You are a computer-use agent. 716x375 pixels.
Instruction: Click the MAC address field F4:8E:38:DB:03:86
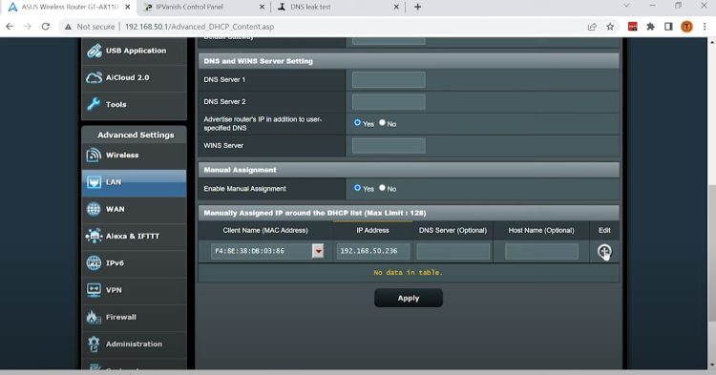point(262,251)
